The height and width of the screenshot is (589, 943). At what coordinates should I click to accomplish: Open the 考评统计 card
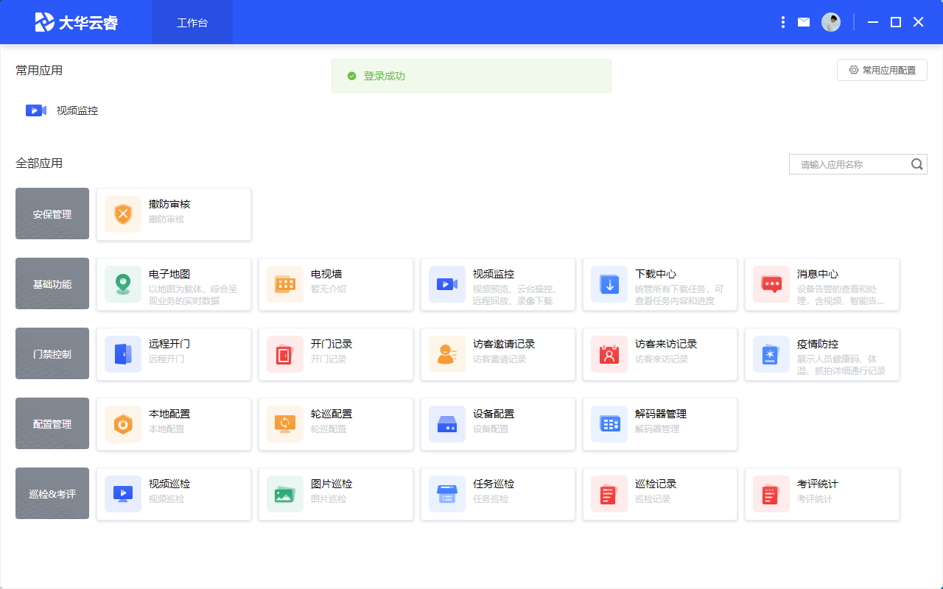821,494
